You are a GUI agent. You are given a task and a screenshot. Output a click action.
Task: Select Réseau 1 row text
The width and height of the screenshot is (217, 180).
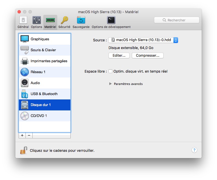click(38, 72)
